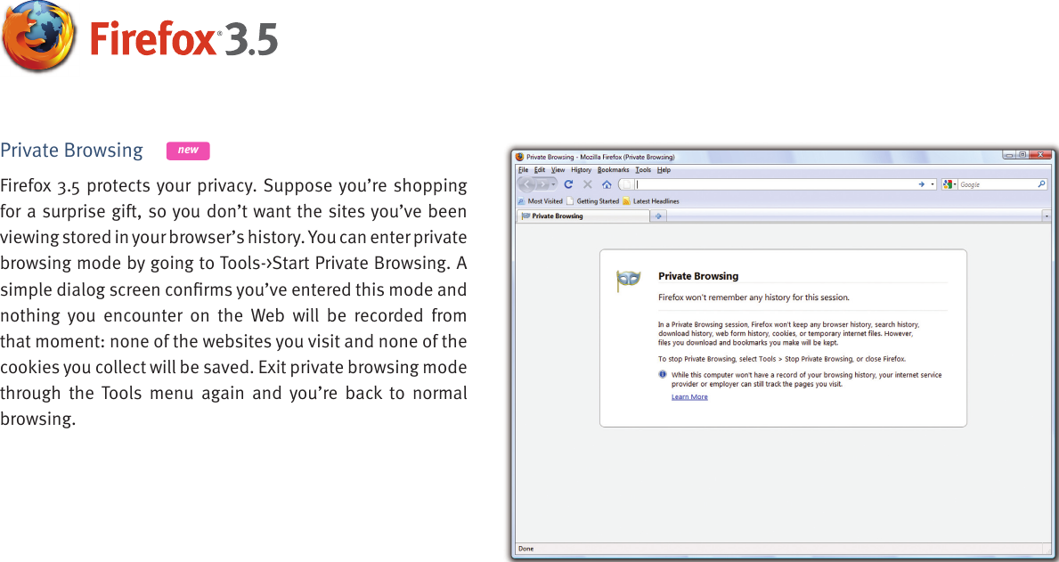Open the Help menu
The image size is (1059, 562).
pyautogui.click(x=664, y=170)
